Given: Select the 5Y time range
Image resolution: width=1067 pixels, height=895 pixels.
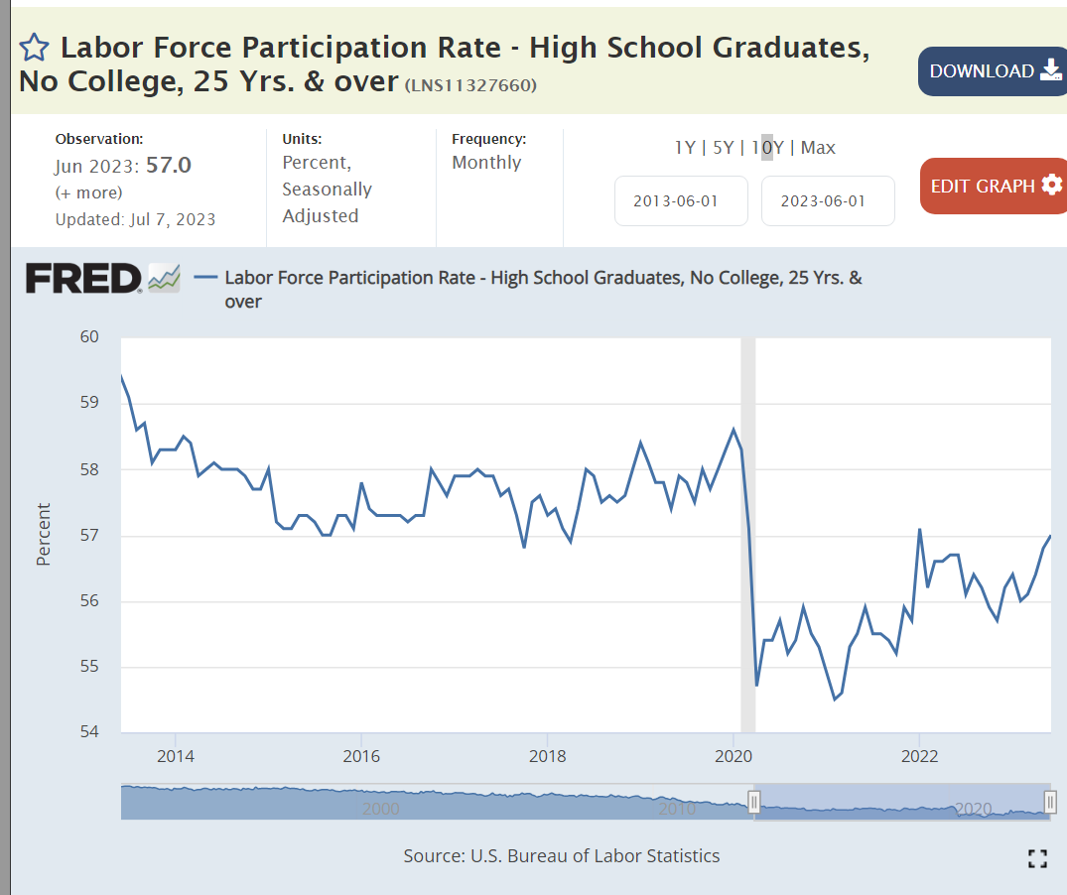Looking at the screenshot, I should 722,148.
